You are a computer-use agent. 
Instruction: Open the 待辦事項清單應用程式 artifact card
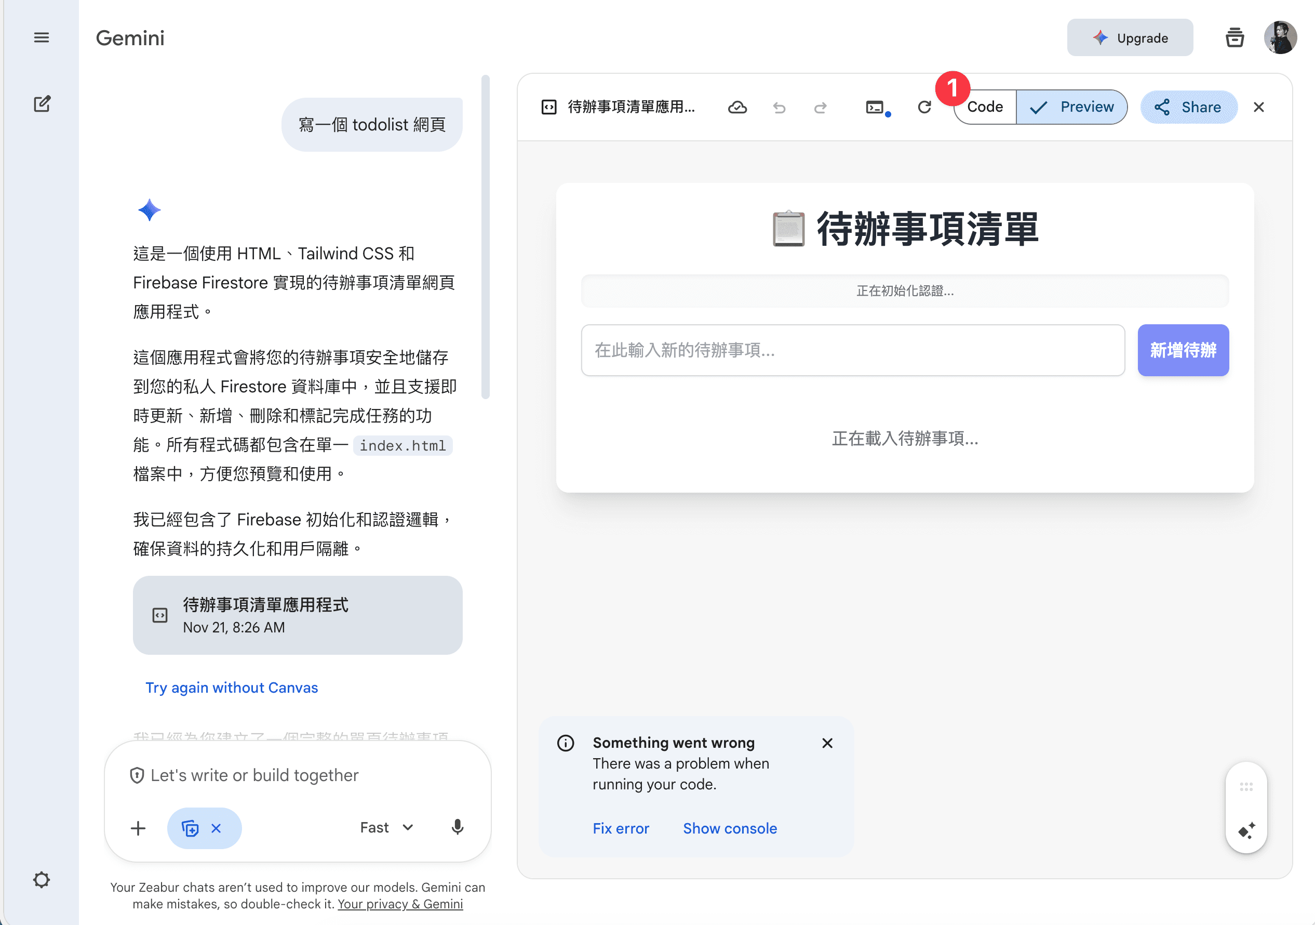coord(297,615)
